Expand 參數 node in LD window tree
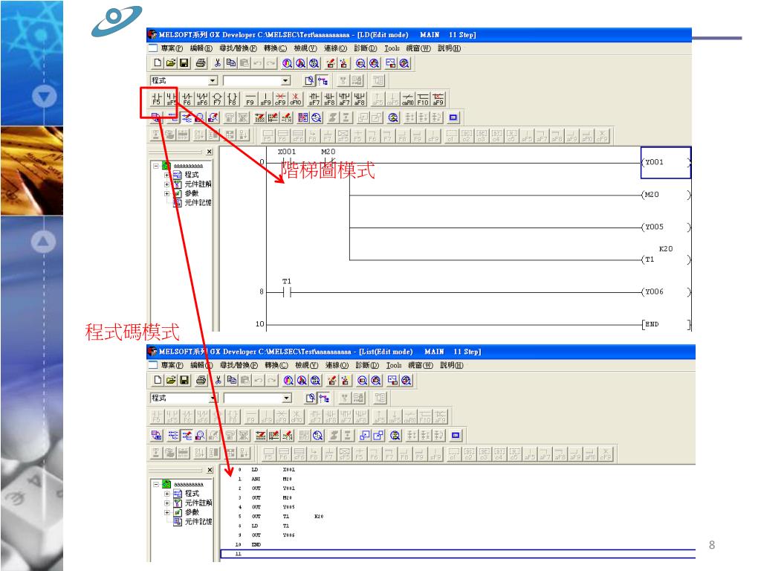This screenshot has height=571, width=761. pyautogui.click(x=166, y=193)
